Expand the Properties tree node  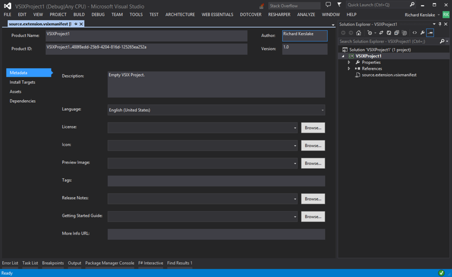[x=349, y=62]
